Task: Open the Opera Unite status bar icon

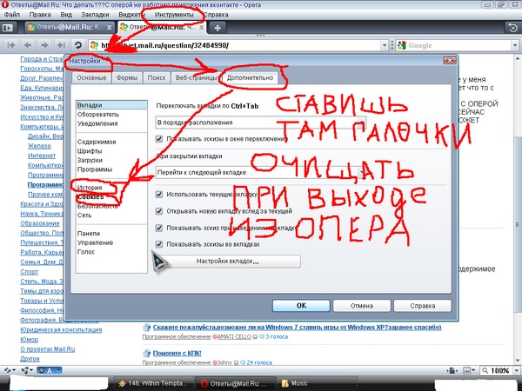Action: point(26,370)
